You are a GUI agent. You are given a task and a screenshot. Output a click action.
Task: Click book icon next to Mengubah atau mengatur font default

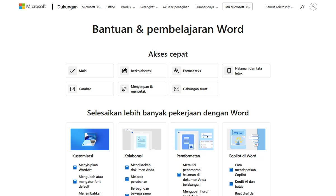point(75,182)
